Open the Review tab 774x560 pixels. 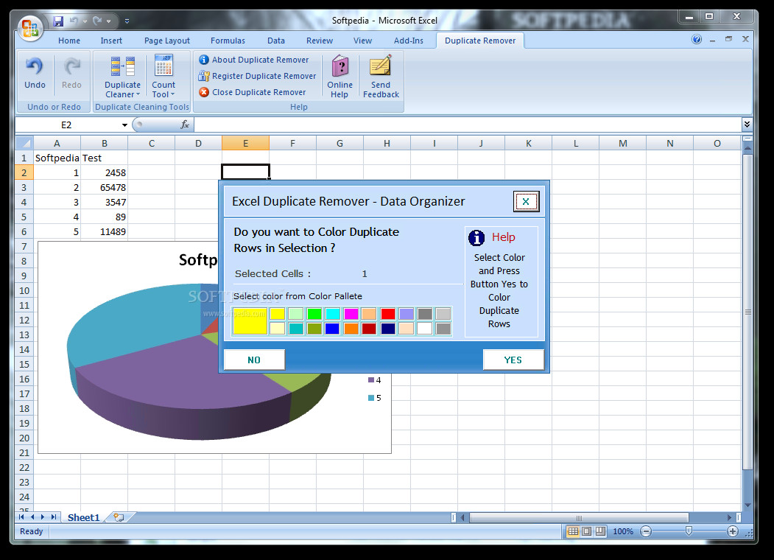pyautogui.click(x=320, y=41)
